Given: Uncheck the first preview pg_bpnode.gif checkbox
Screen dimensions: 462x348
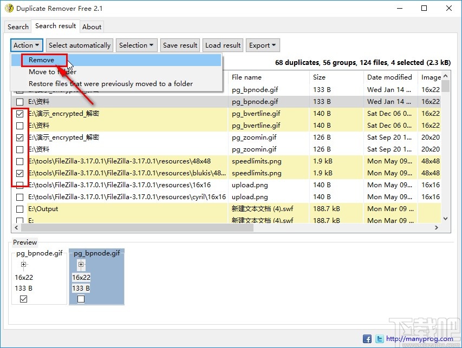Looking at the screenshot, I should click(24, 299).
